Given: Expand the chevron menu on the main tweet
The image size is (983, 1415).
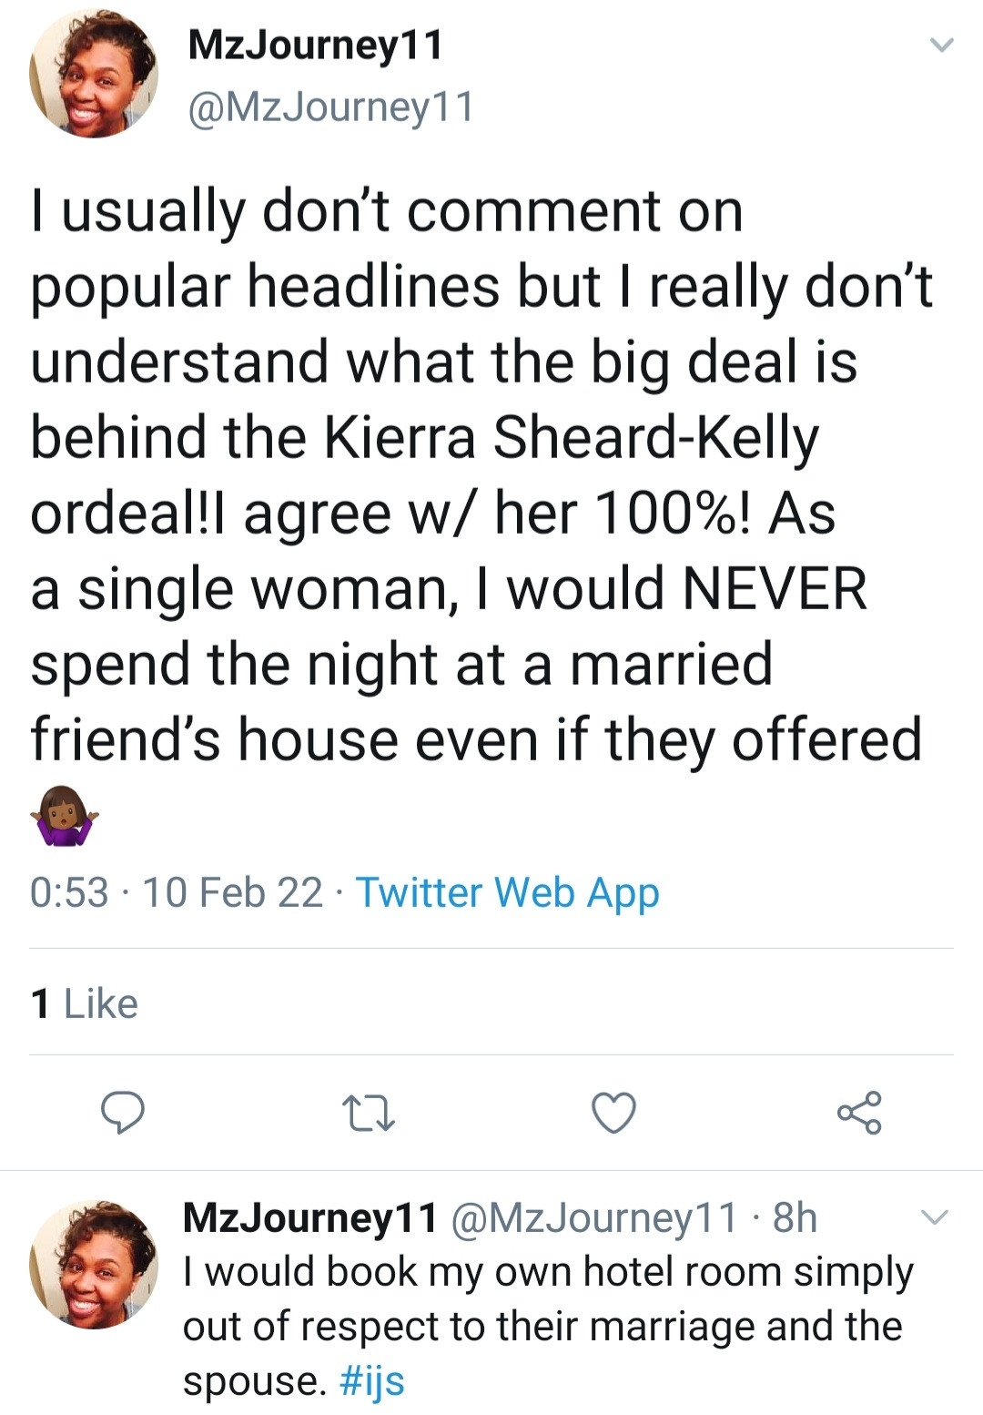Looking at the screenshot, I should point(942,45).
